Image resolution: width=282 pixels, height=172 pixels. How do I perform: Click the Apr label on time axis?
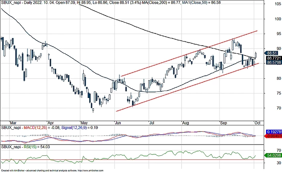(51, 123)
